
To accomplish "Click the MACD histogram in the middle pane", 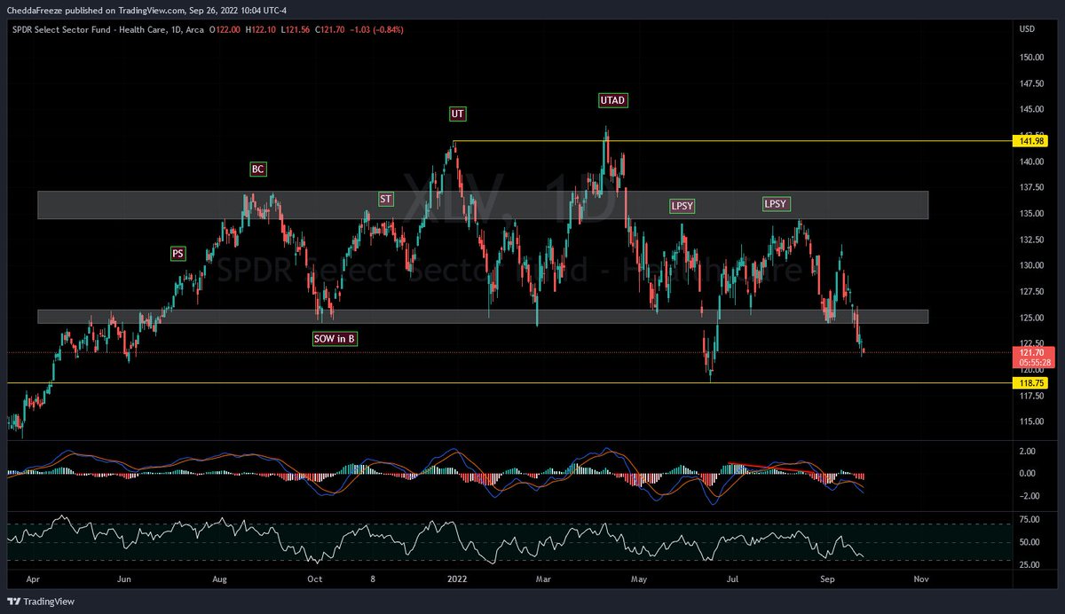I will point(435,473).
